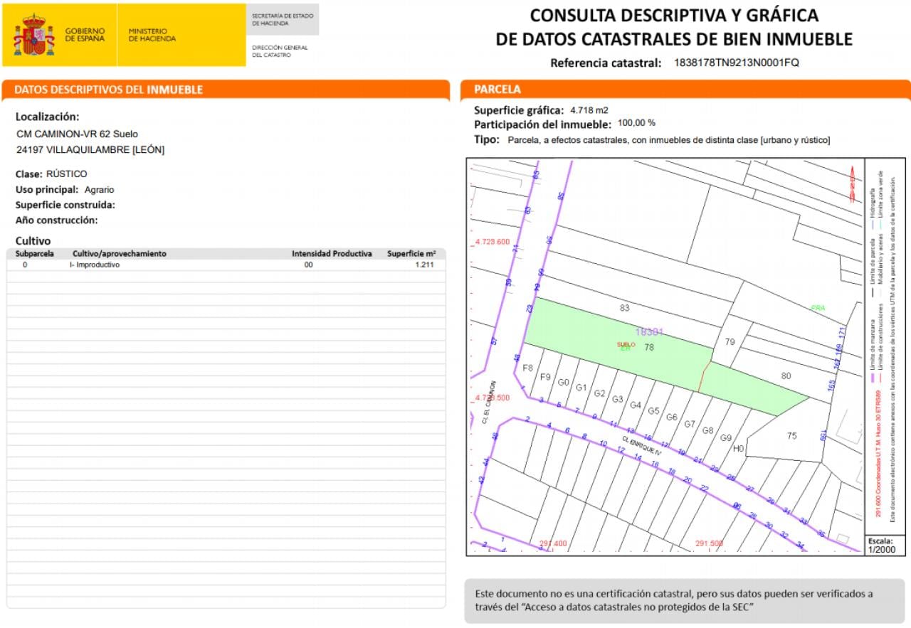Screen dimensions: 911x628
Task: Click the CL ENRIQUE IV street label
Action: click(x=641, y=447)
